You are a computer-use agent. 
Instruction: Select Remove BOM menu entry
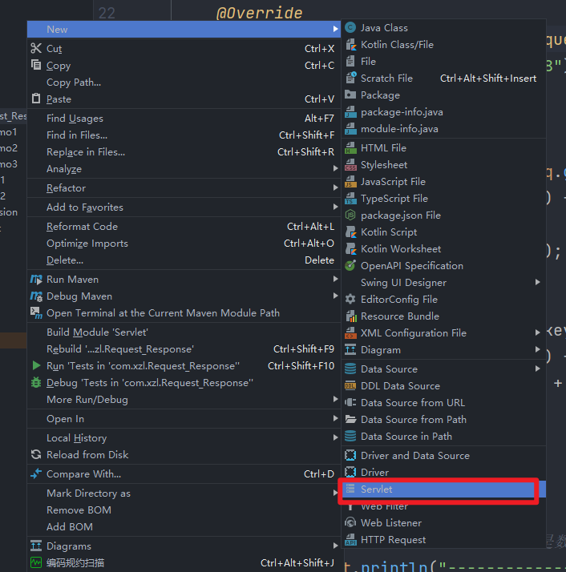point(184,510)
